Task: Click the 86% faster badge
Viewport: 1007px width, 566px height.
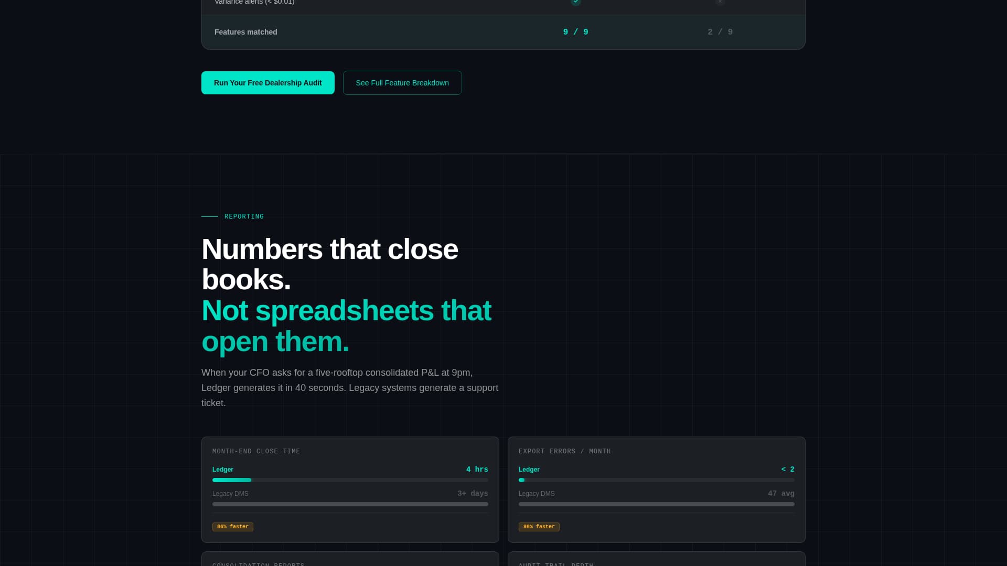Action: [x=232, y=527]
